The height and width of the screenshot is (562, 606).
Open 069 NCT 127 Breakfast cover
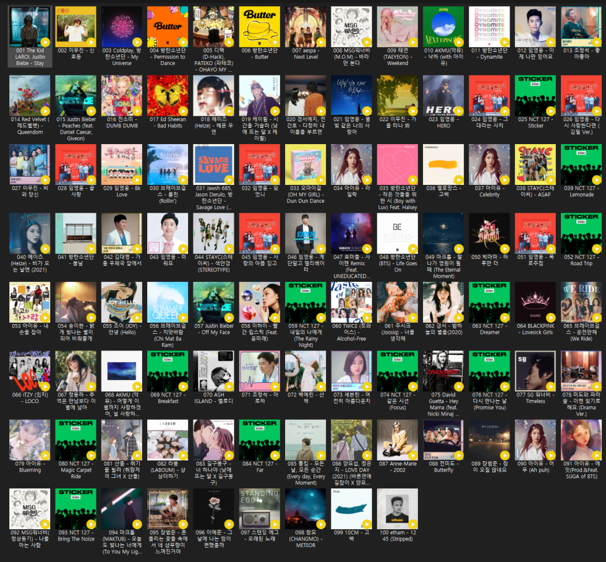(168, 372)
